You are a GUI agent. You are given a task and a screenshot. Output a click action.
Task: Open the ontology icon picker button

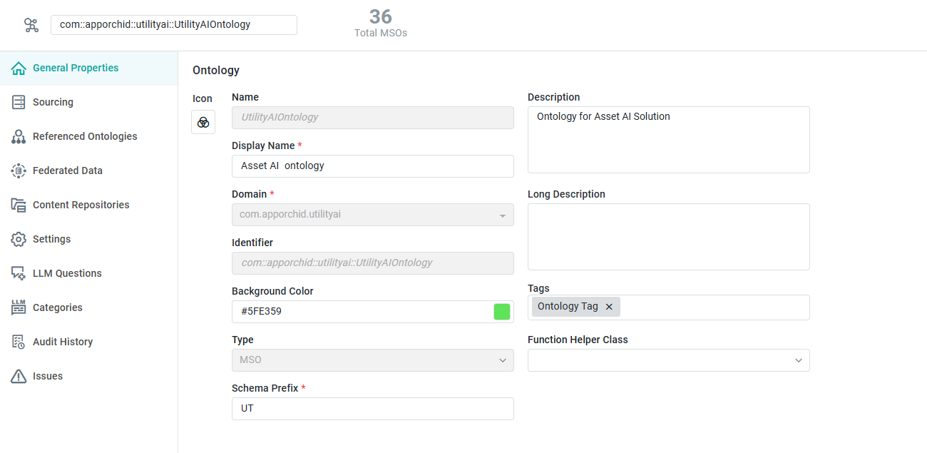(203, 122)
